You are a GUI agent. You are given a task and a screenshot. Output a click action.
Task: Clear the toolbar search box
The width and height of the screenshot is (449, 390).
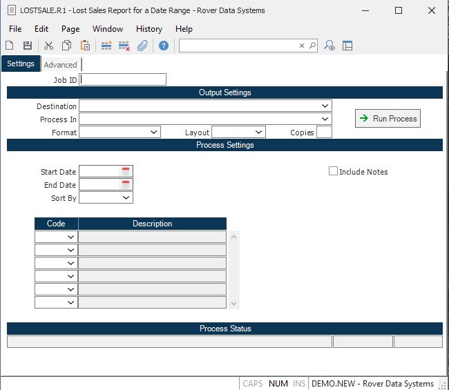pos(301,46)
